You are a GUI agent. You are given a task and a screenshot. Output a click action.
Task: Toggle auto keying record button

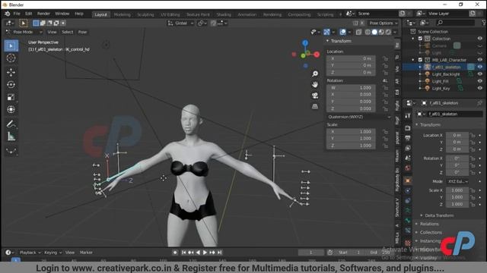point(175,253)
